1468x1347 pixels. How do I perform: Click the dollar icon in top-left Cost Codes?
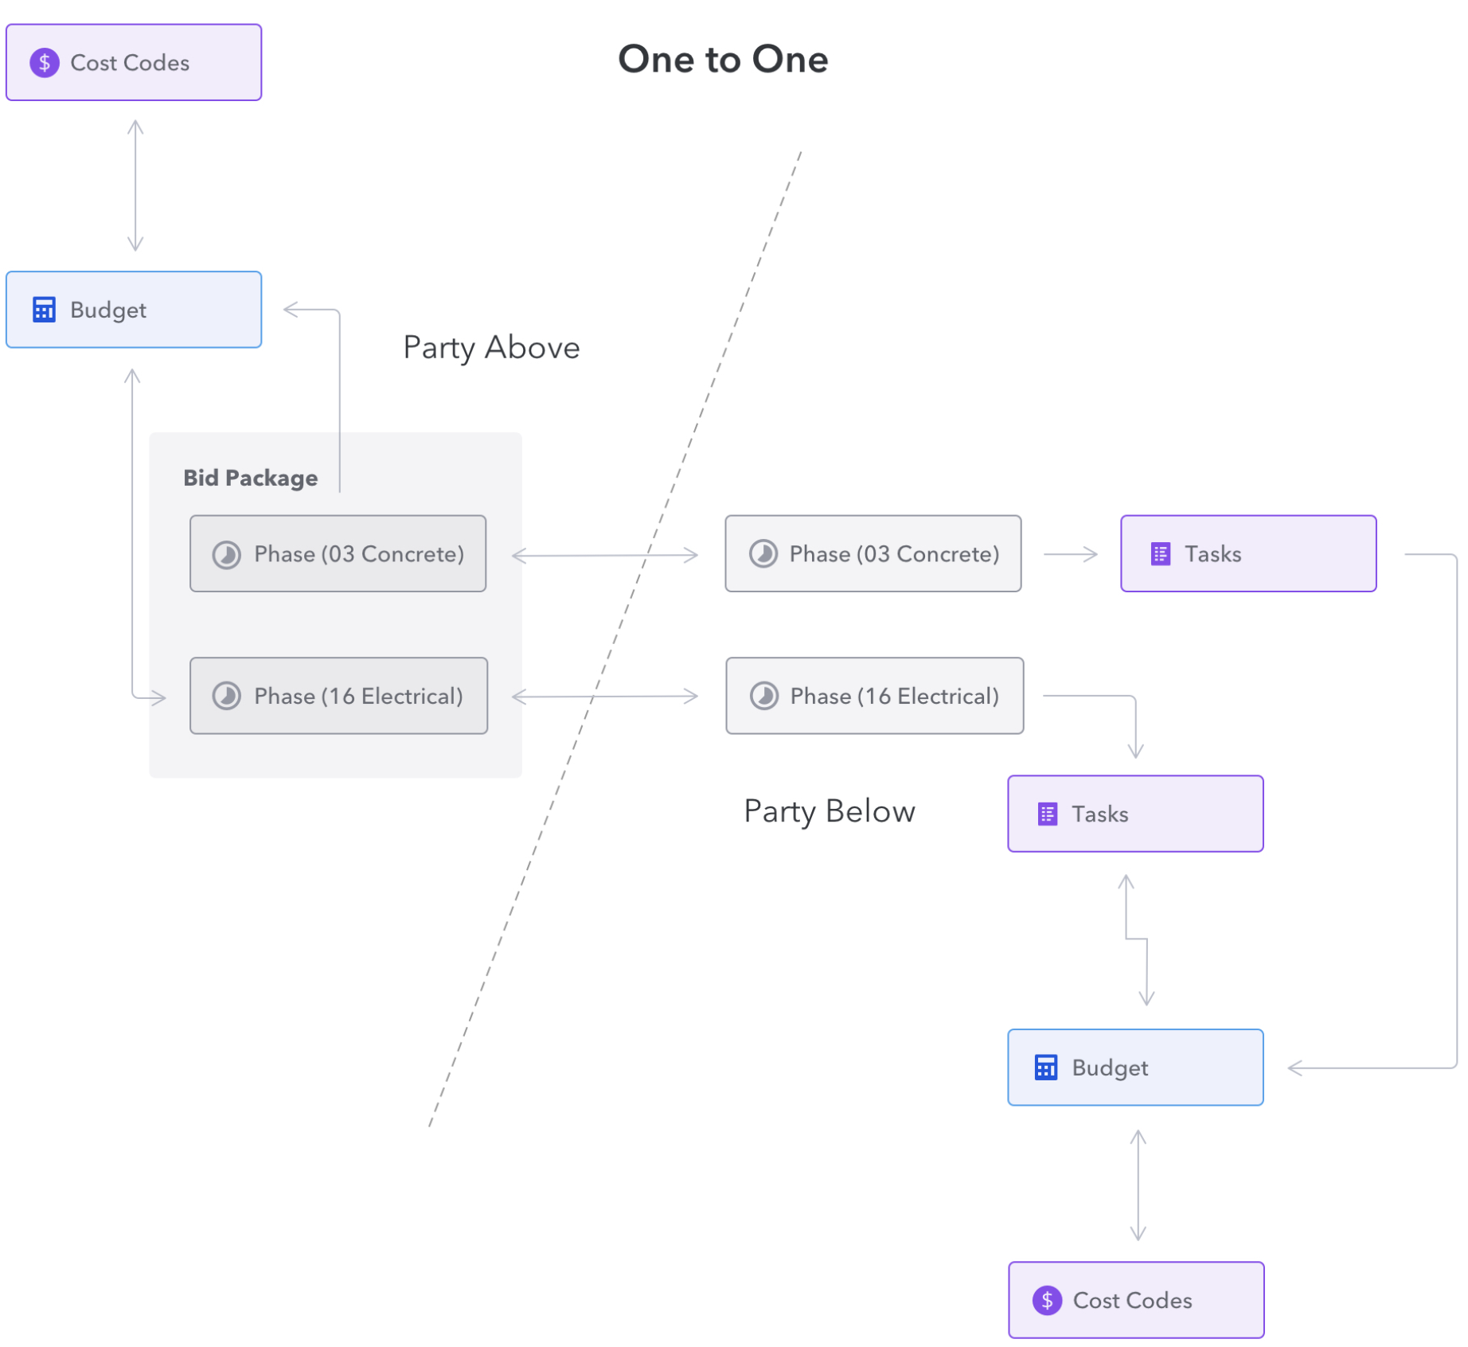point(45,63)
